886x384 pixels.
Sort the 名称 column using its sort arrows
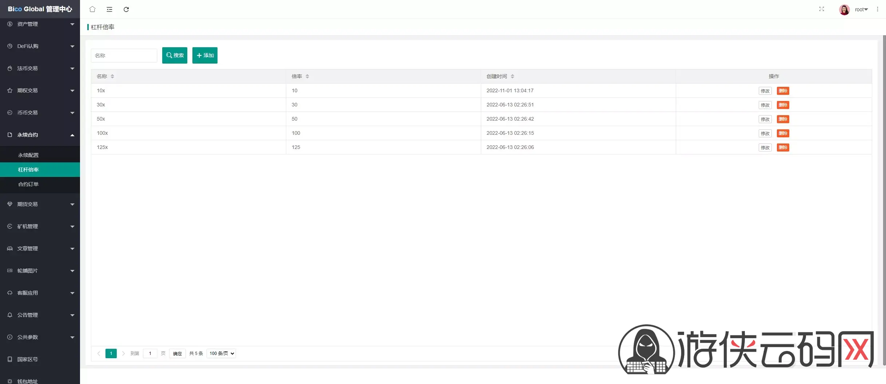click(x=112, y=76)
